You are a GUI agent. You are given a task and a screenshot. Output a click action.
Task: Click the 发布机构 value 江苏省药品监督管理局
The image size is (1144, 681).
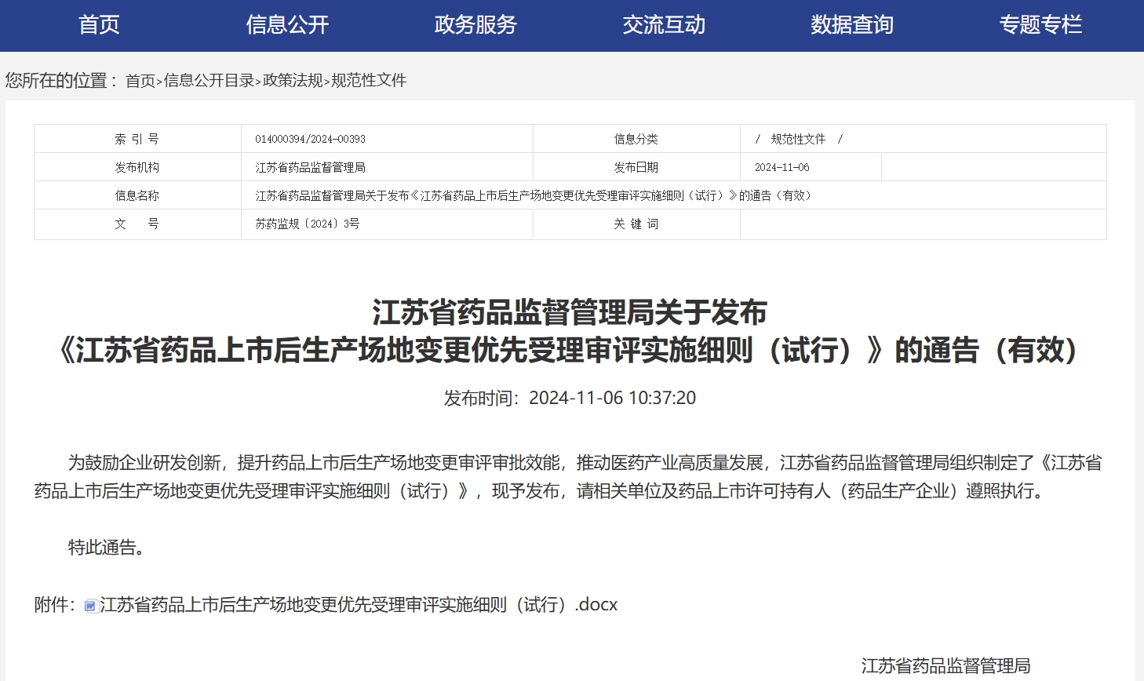310,167
